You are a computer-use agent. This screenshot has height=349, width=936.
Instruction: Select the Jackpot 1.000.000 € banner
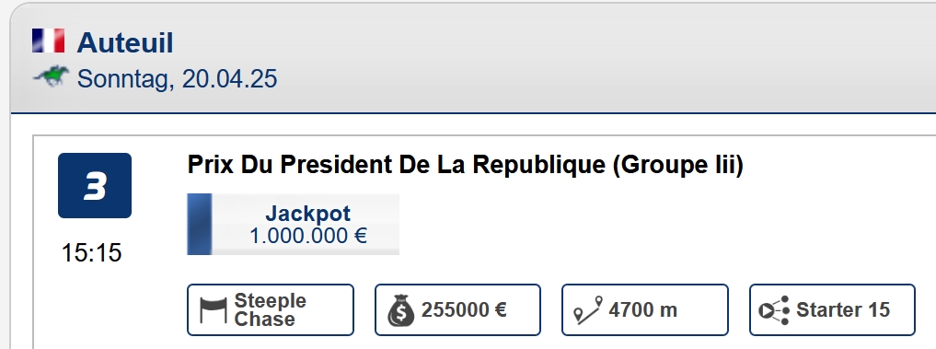point(293,224)
